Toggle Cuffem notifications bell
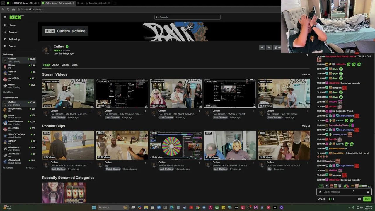The height and width of the screenshot is (211, 375). point(262,47)
